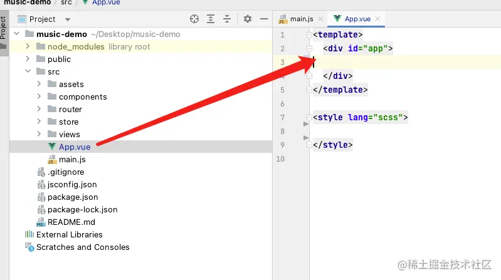
Task: Click the fold end marker at closing template
Action: click(309, 90)
